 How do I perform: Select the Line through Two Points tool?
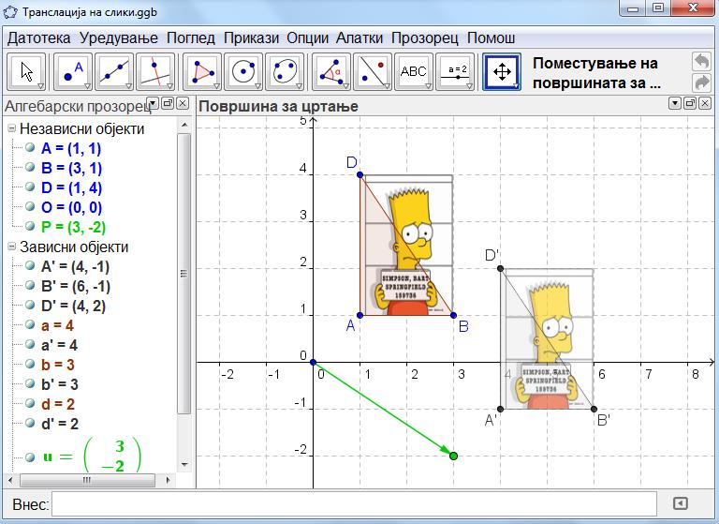coord(114,71)
